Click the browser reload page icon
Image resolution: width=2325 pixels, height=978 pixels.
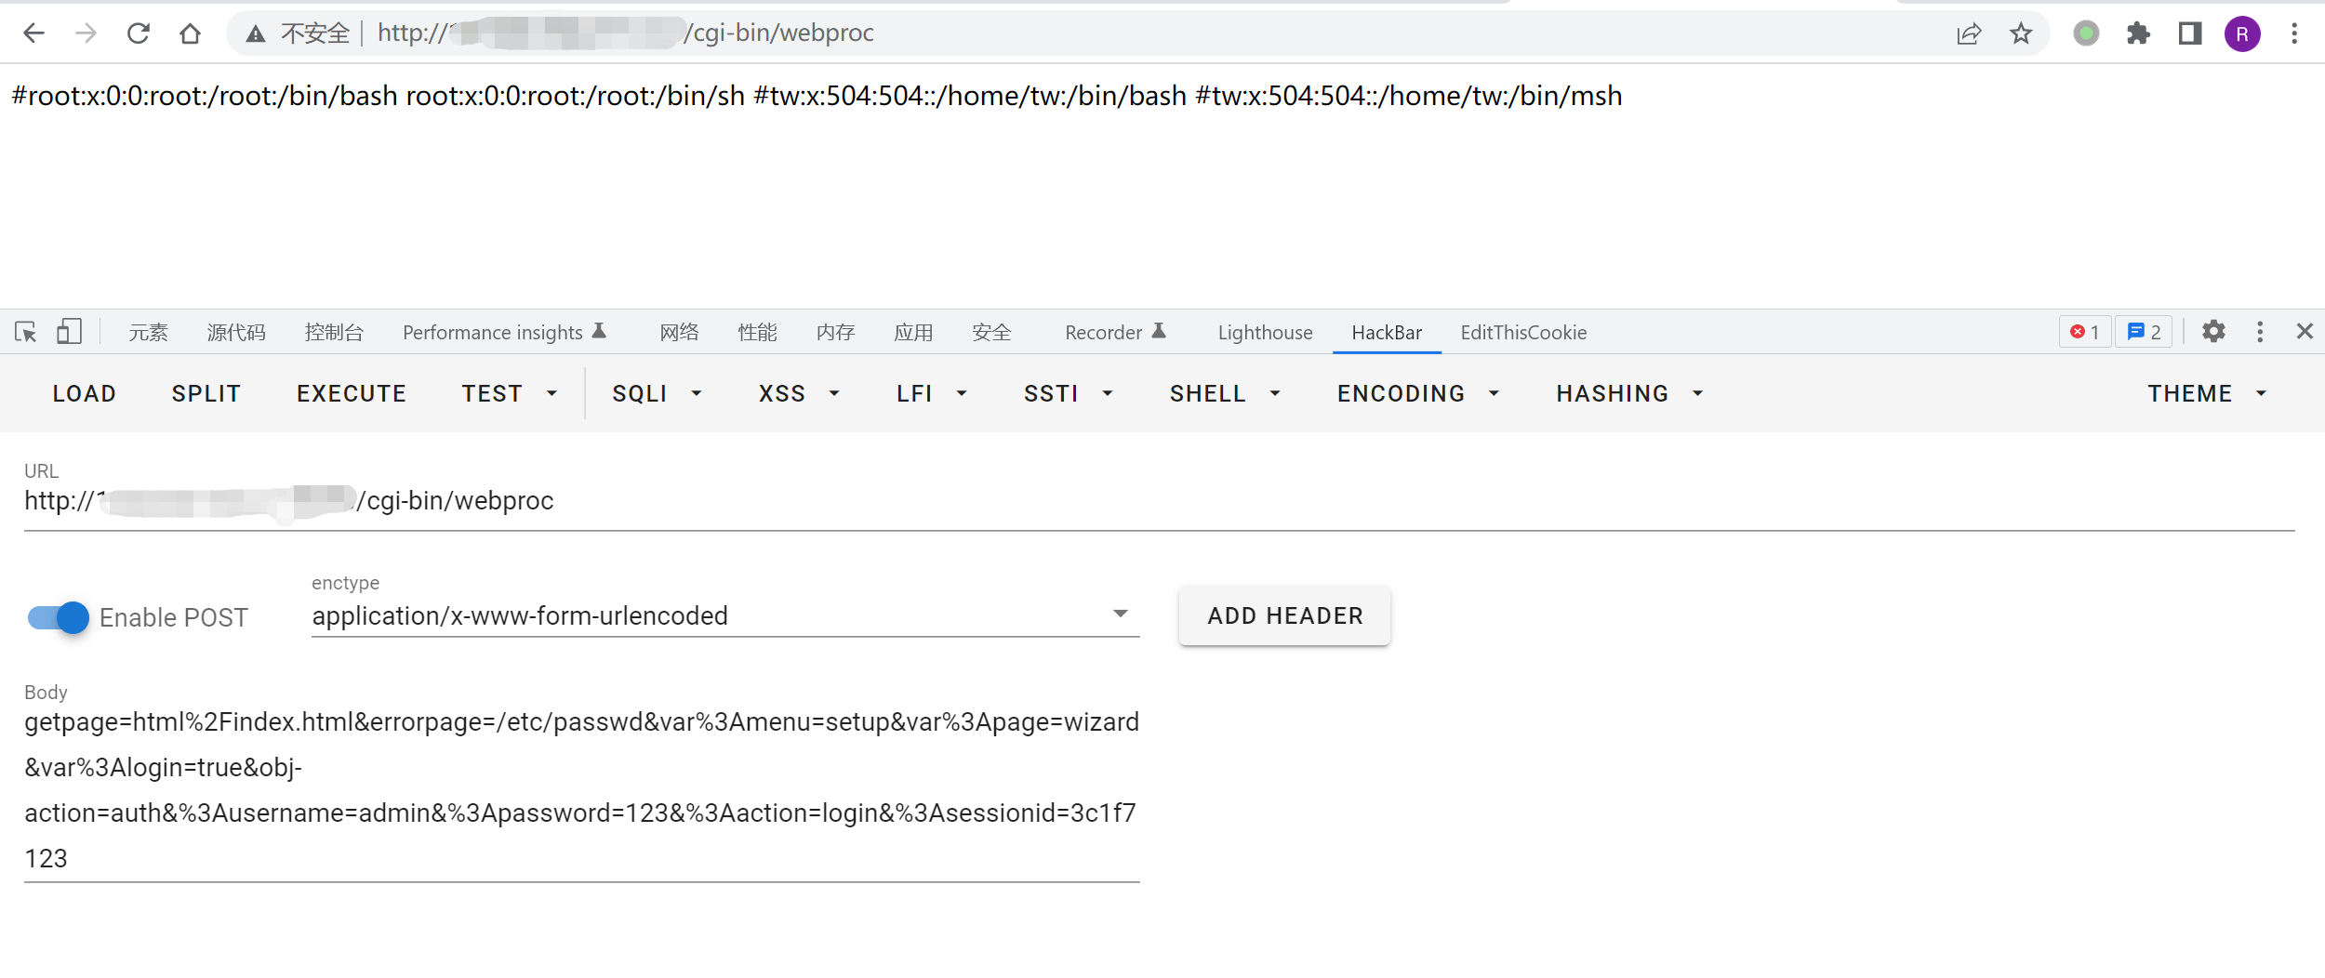coord(139,33)
